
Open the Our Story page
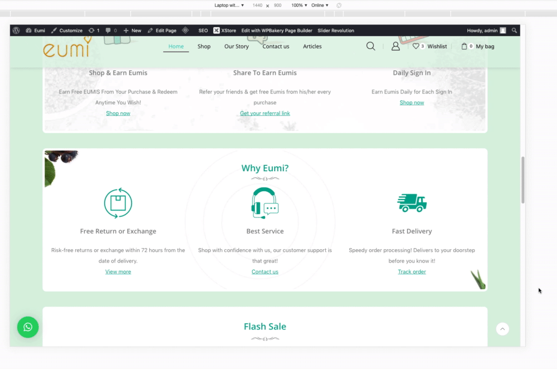(x=237, y=46)
